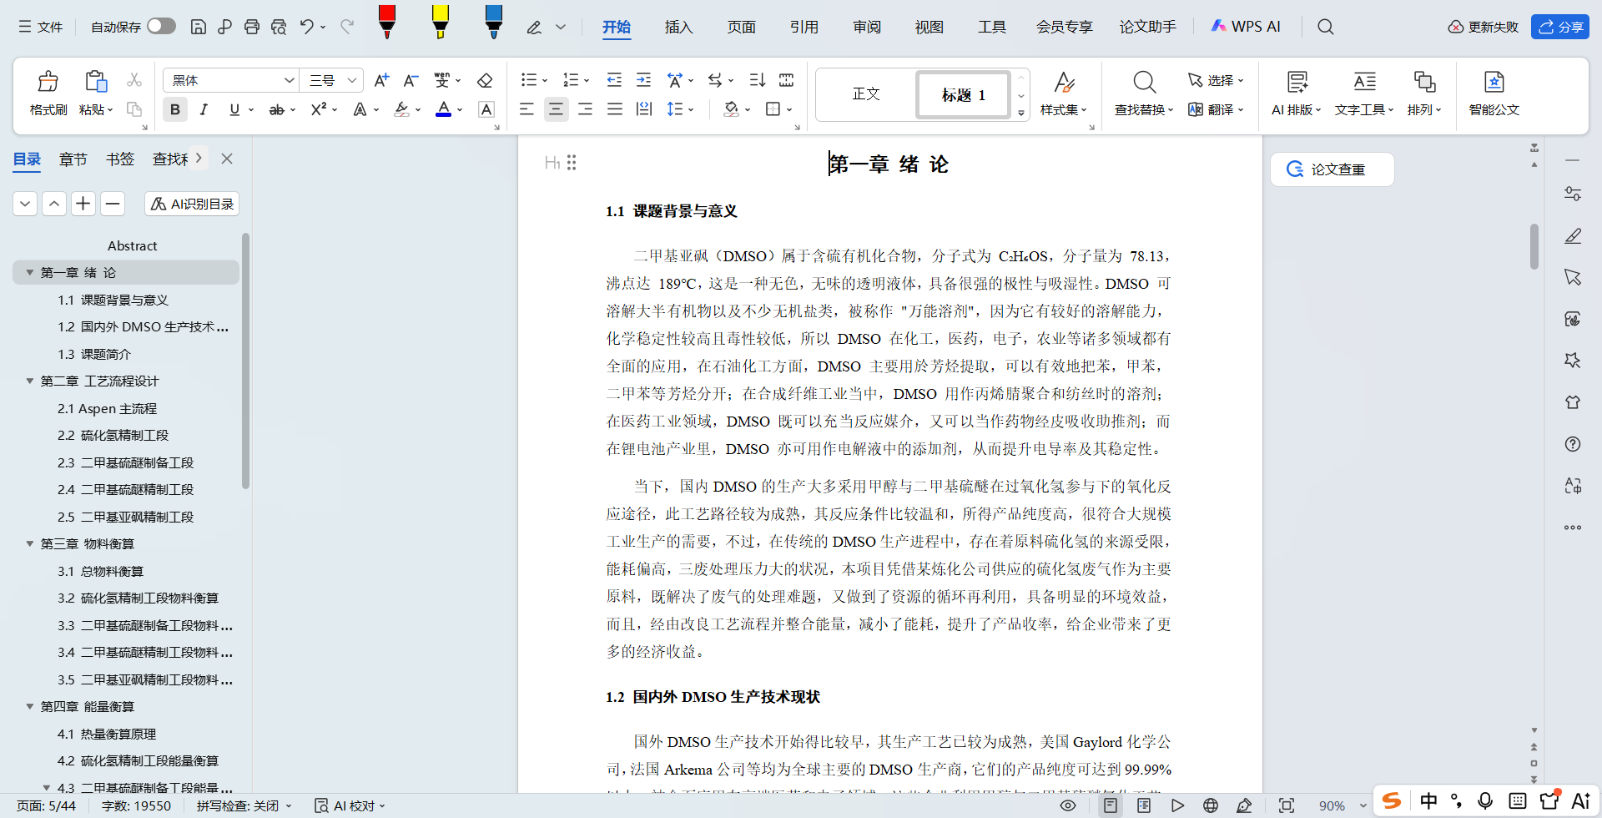
Task: Increase font size with A+ icon
Action: coord(381,80)
